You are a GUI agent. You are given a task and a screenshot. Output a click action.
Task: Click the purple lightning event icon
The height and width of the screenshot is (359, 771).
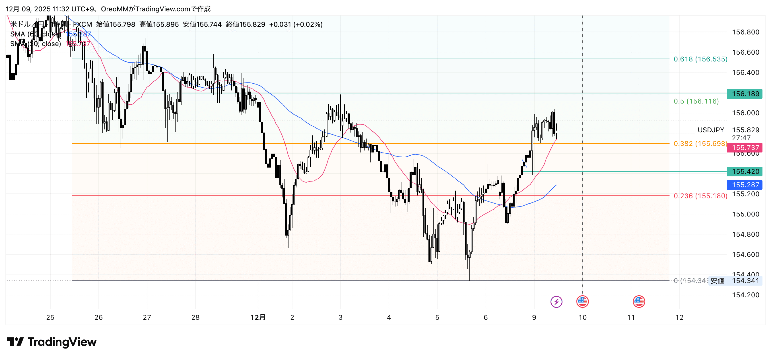click(x=556, y=302)
